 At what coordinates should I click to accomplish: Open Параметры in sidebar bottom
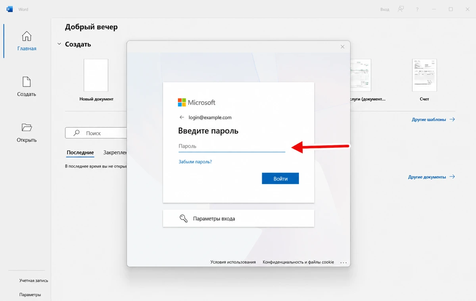[x=30, y=295]
